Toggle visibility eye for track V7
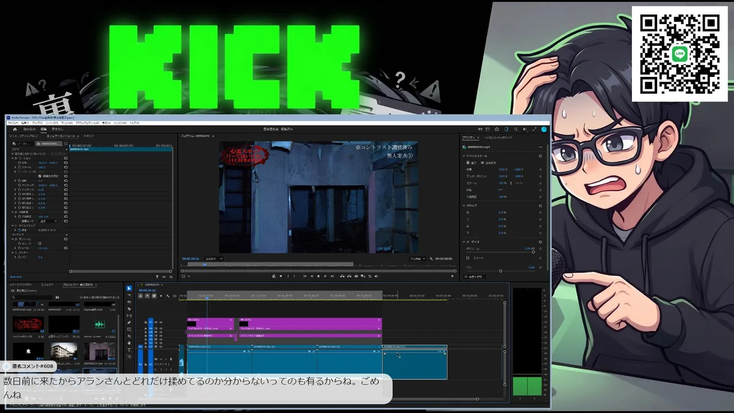Image resolution: width=734 pixels, height=413 pixels. tap(161, 322)
